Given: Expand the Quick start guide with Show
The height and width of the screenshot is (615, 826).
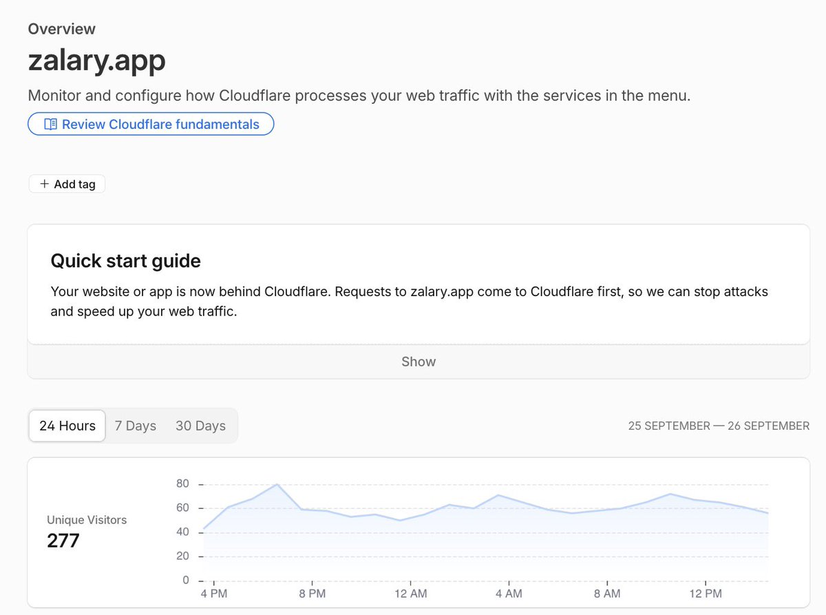Looking at the screenshot, I should pos(419,362).
